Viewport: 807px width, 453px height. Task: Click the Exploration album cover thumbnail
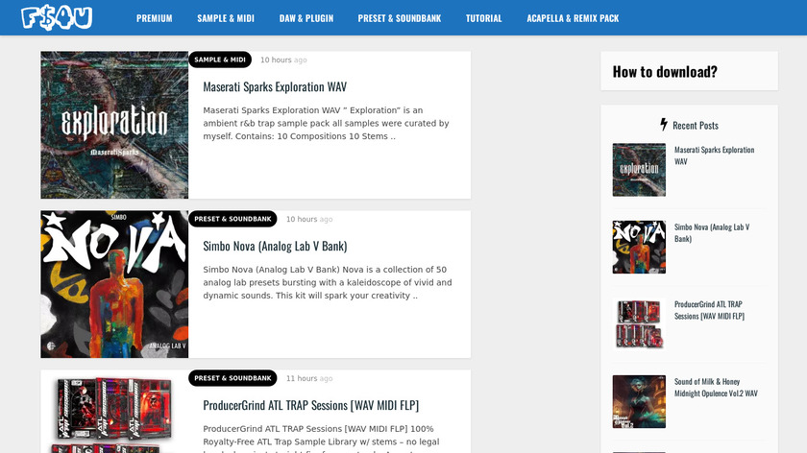click(x=114, y=125)
